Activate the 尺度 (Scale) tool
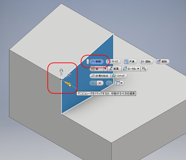 click(130, 61)
